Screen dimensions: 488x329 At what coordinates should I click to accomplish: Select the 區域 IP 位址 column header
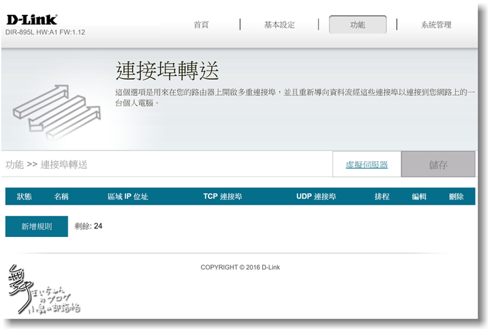point(127,197)
